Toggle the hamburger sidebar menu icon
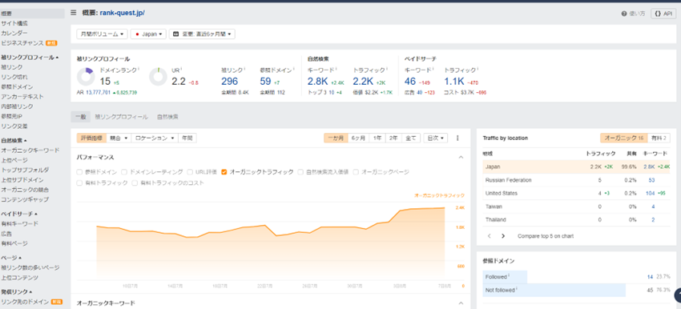Viewport: 681px width, 309px height. 74,13
